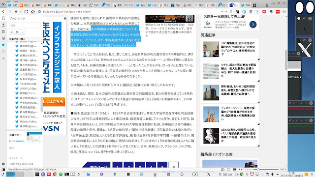This screenshot has height=177, width=315.
Task: Switch to the orange Blogger tab
Action: tap(24, 5)
